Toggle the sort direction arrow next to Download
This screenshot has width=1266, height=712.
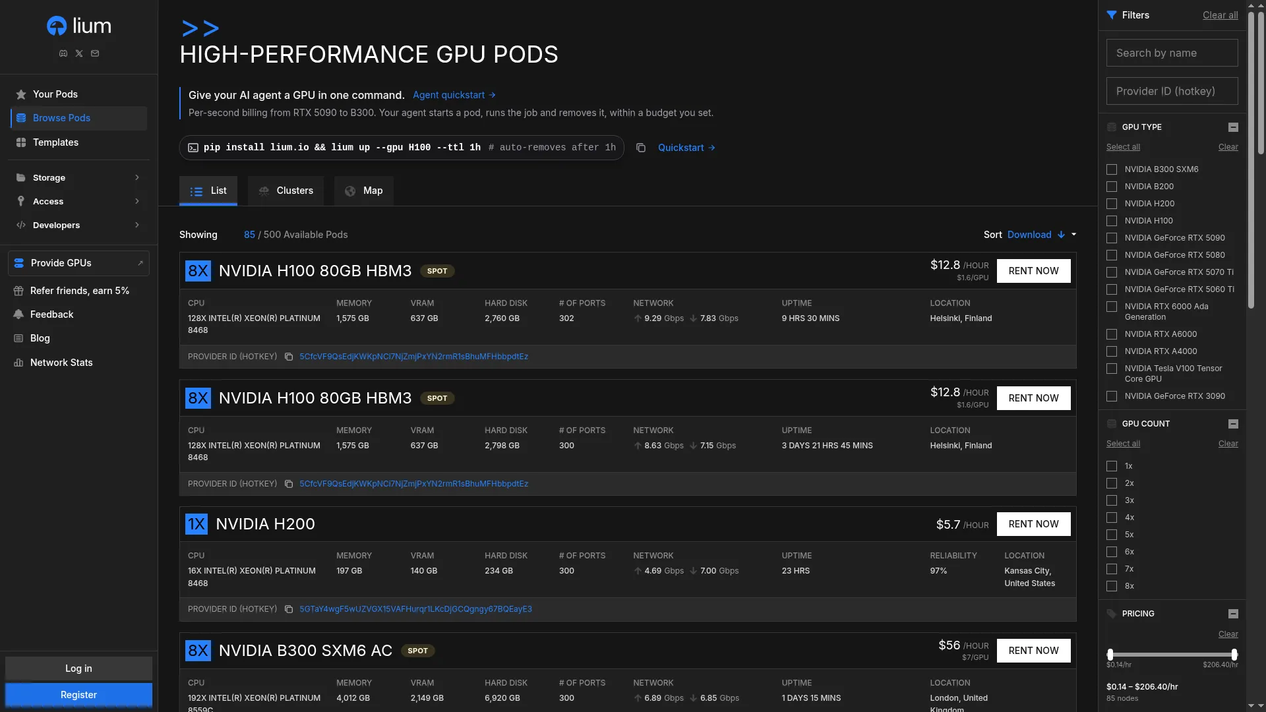[1061, 235]
